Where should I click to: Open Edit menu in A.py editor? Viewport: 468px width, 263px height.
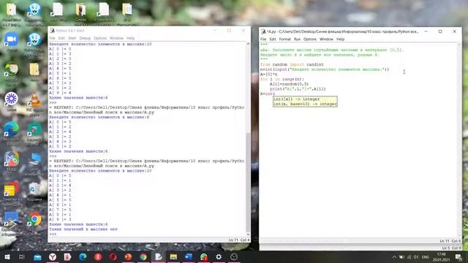pyautogui.click(x=273, y=39)
